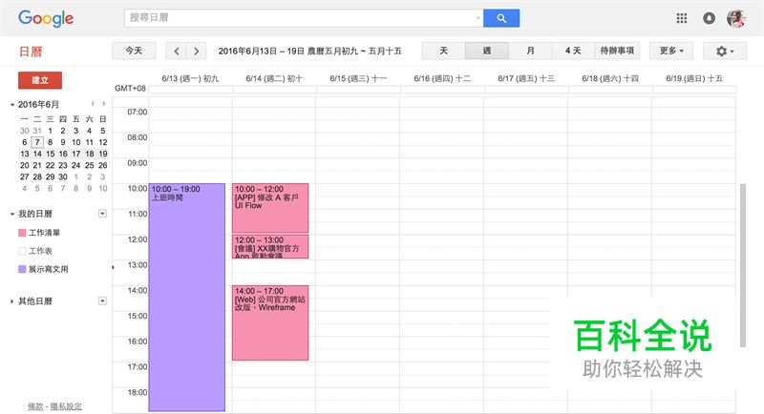Select date 19 in mini calendar
Viewport: 764px width, 414px height.
pyautogui.click(x=103, y=154)
